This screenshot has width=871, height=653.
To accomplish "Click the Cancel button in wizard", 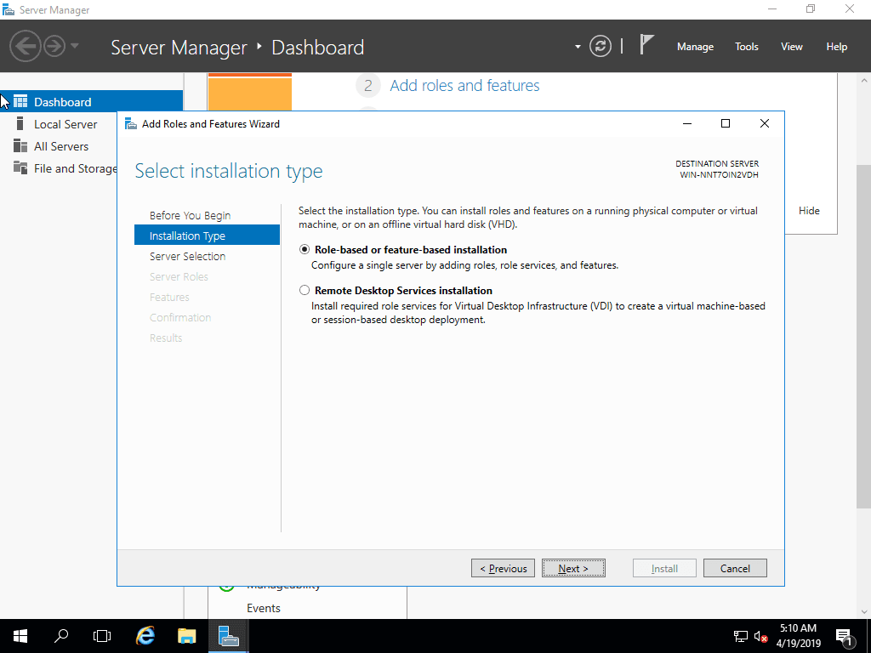I will [x=735, y=568].
